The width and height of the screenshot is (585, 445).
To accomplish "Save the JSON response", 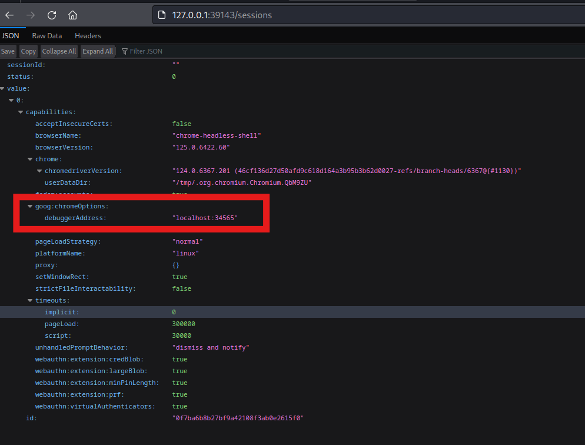I will point(8,51).
